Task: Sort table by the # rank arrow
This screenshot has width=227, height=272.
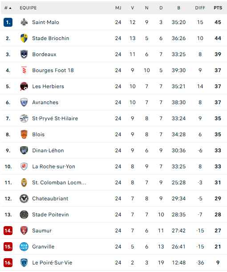Action: pyautogui.click(x=8, y=8)
